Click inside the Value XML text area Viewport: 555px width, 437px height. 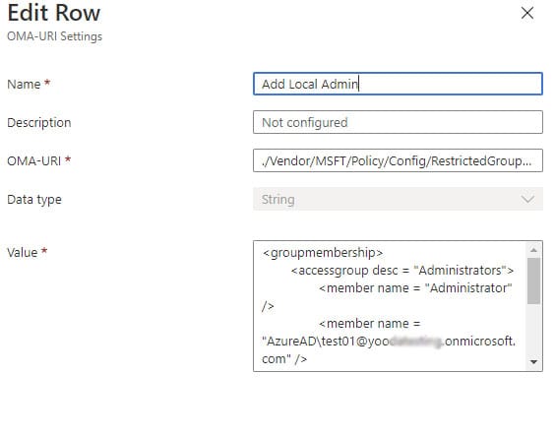tap(390, 306)
